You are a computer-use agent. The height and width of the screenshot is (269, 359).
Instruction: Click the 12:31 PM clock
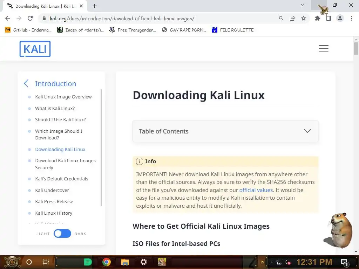click(314, 262)
